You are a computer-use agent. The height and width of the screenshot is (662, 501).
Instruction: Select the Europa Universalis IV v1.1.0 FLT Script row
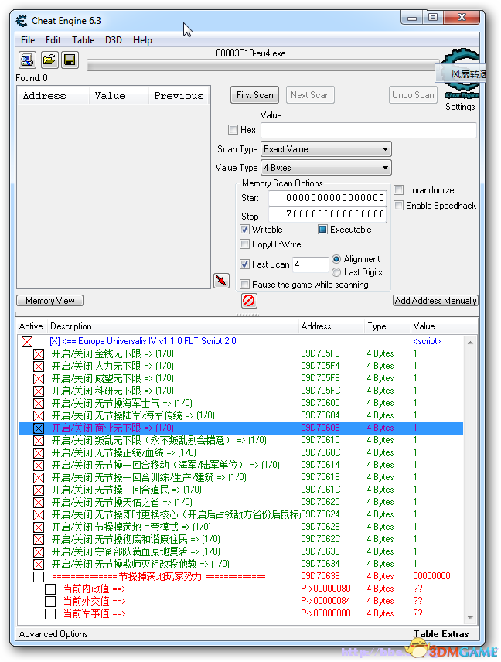[x=240, y=341]
